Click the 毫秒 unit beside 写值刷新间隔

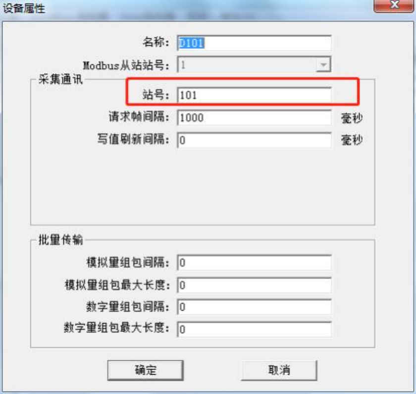(x=352, y=140)
